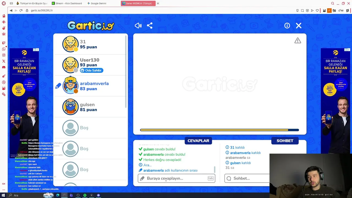
Task: Click the round timer progress bar
Action: (x=219, y=130)
